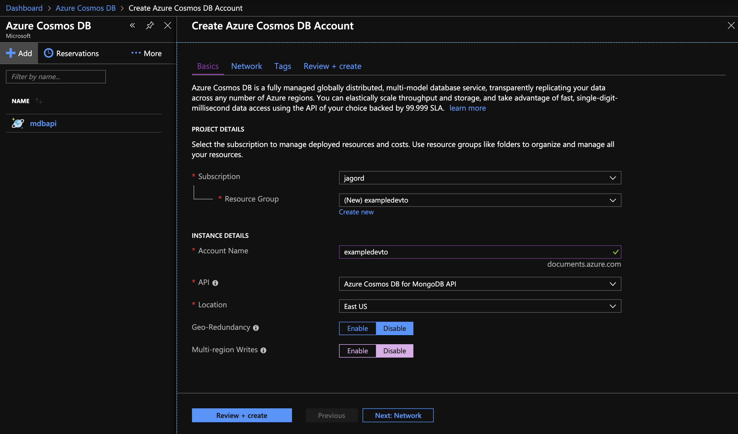
Task: Click the Account Name validation checkmark
Action: point(616,252)
